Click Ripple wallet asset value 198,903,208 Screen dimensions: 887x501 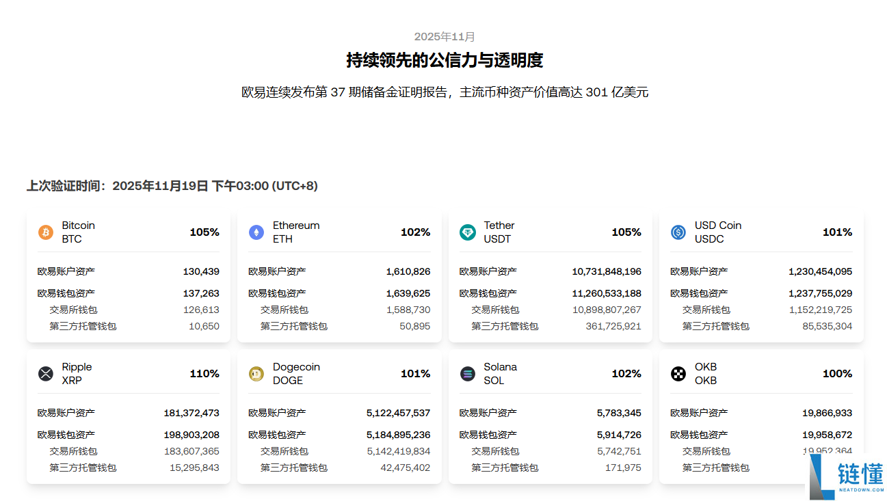(191, 435)
